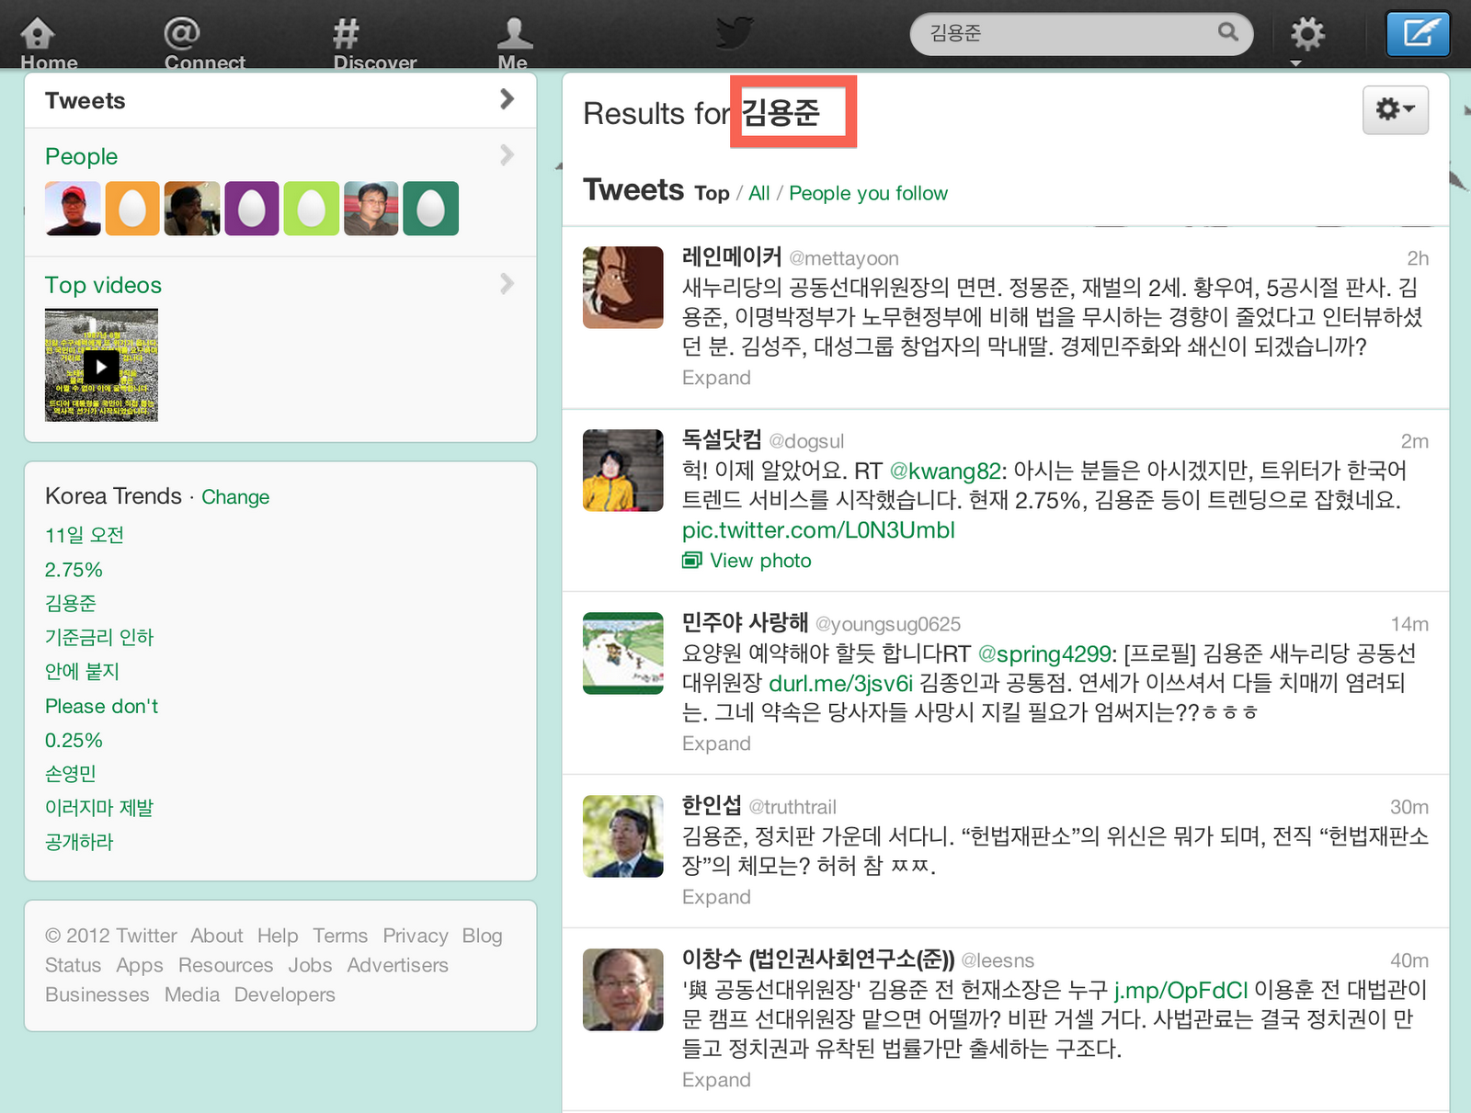1471x1113 pixels.
Task: Open the @spring4299 mention
Action: click(1044, 654)
